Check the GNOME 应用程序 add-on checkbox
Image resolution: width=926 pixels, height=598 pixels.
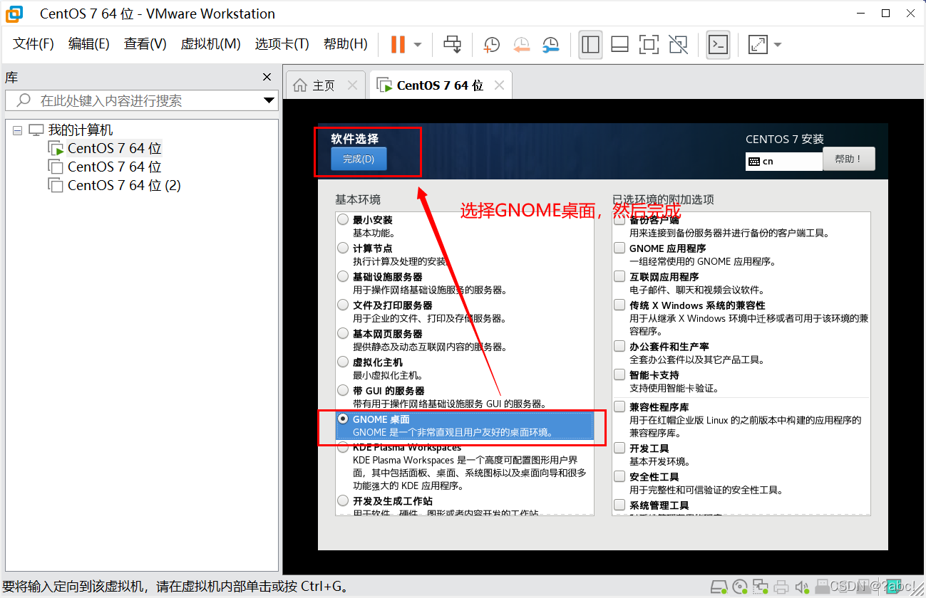pyautogui.click(x=619, y=248)
